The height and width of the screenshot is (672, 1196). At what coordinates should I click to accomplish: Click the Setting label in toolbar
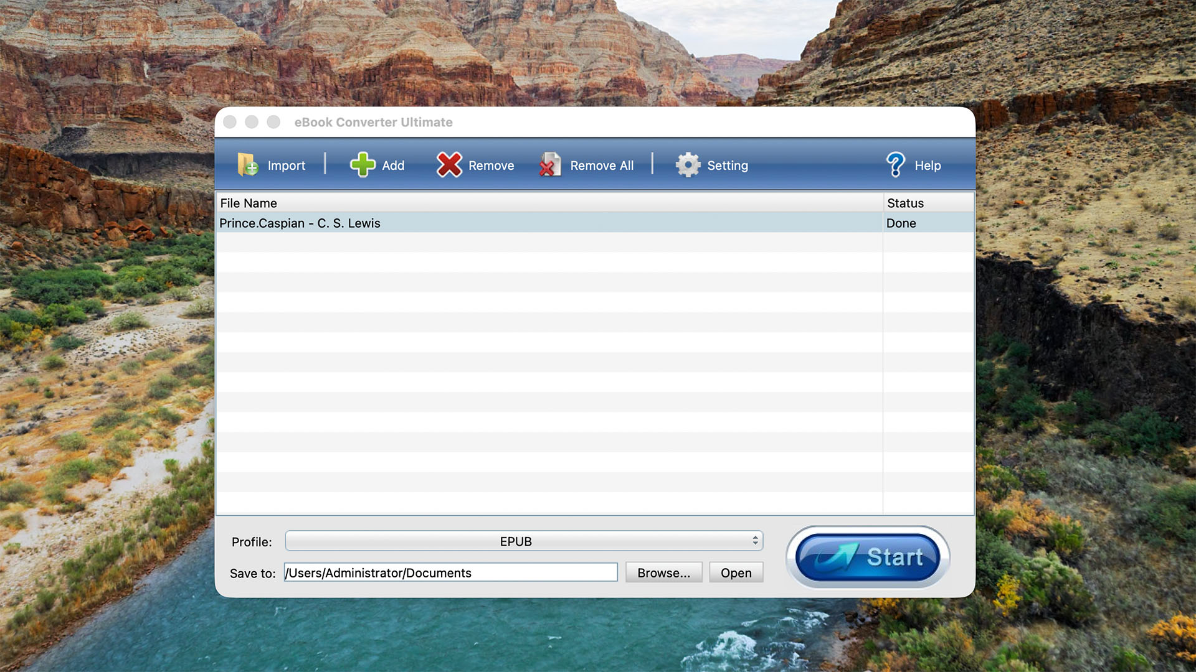[728, 166]
